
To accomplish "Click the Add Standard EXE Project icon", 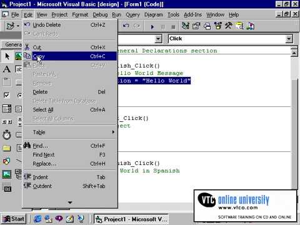I will pyautogui.click(x=10, y=26).
